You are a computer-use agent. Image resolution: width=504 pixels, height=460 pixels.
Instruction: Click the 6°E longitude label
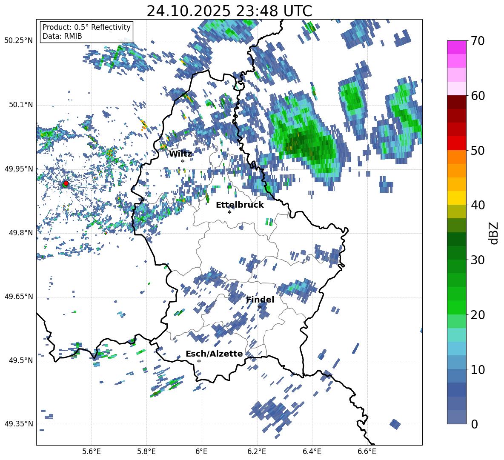point(201,451)
